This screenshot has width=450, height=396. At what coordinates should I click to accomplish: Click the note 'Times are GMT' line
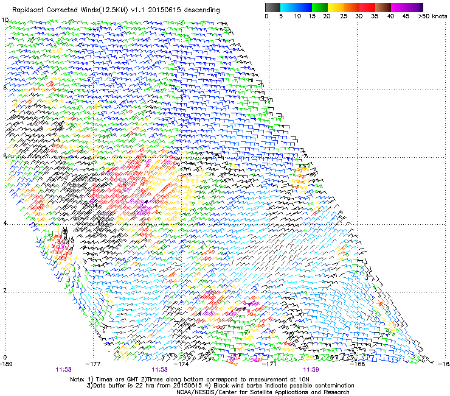(189, 380)
